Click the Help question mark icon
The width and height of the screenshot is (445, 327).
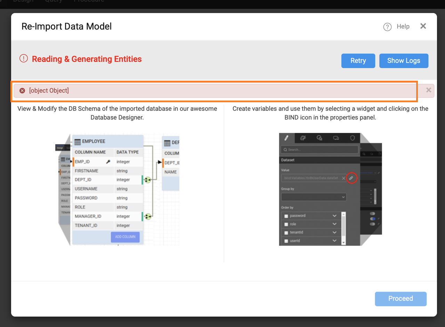click(x=387, y=27)
